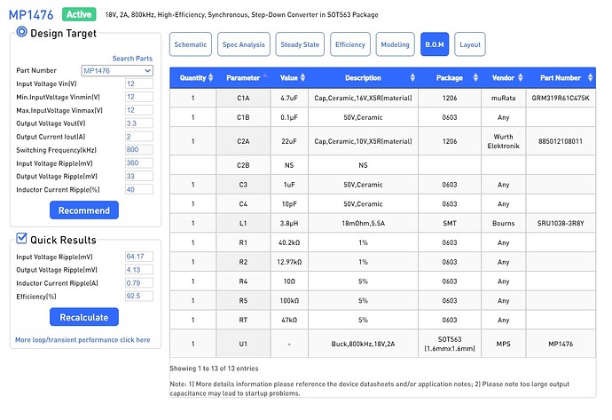This screenshot has height=420, width=612.
Task: Sort by Parameter column arrow
Action: tap(265, 75)
